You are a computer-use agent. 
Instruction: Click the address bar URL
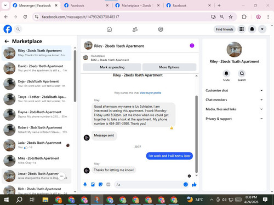(81, 17)
